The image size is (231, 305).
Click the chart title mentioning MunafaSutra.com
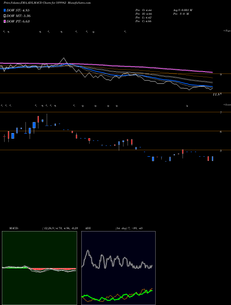47,3
